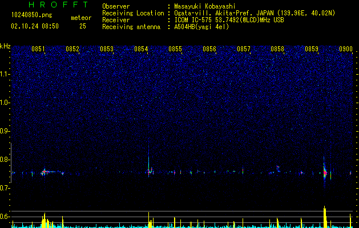Click the 'Observer' field label

click(x=116, y=6)
